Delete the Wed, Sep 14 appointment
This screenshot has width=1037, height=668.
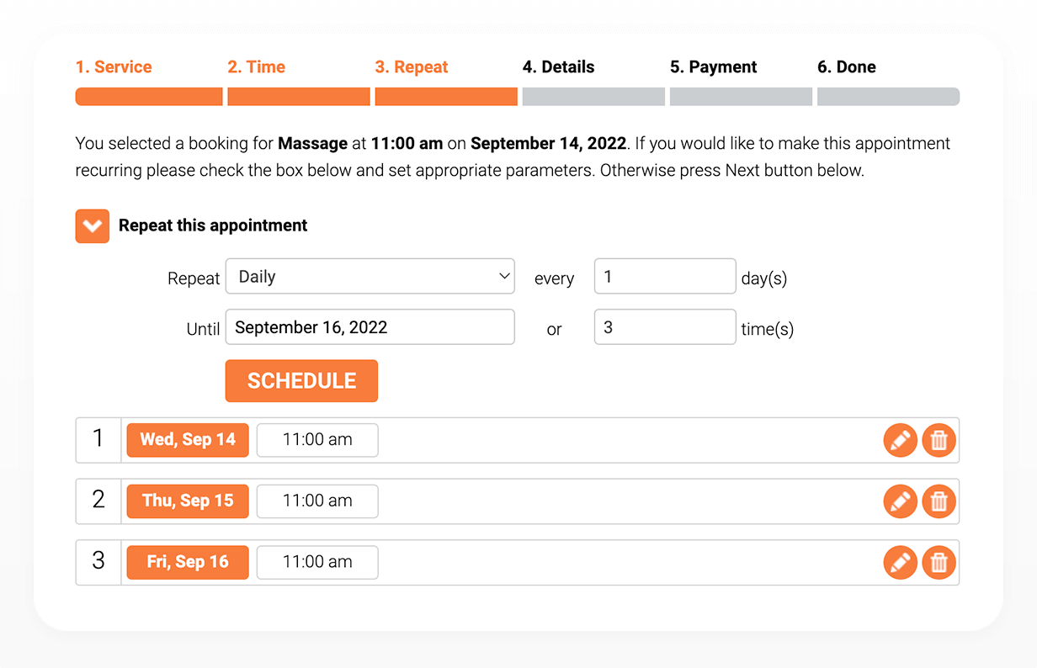click(939, 440)
